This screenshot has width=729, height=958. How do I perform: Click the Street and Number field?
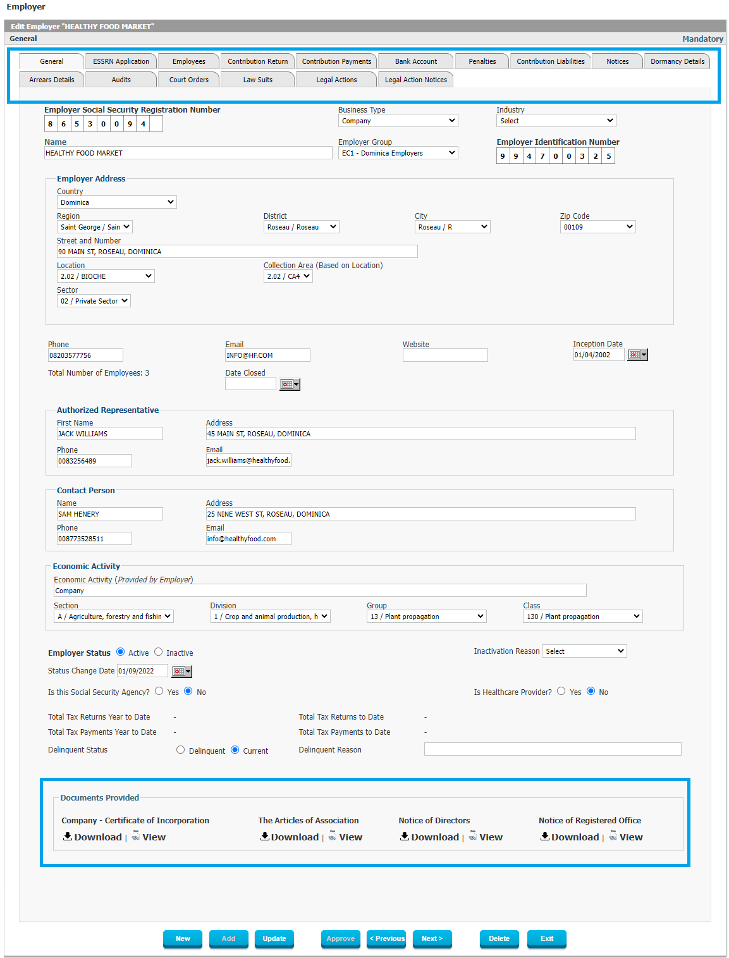point(237,252)
